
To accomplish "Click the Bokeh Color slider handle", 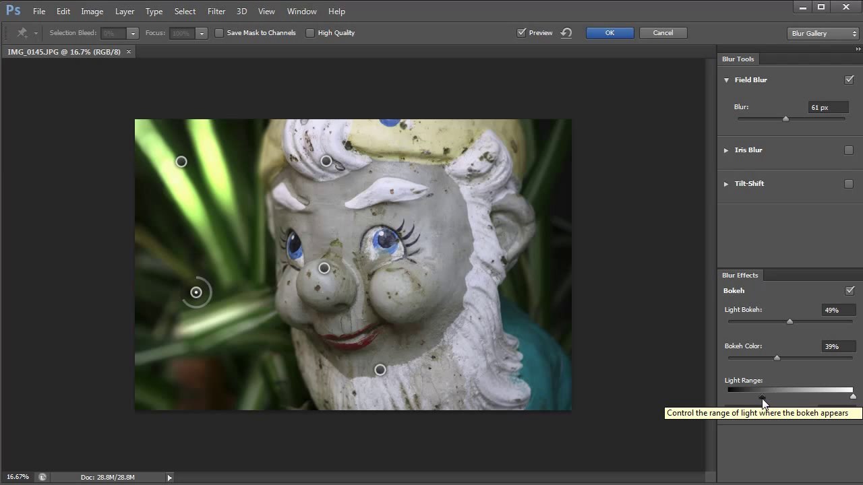I will pyautogui.click(x=777, y=358).
